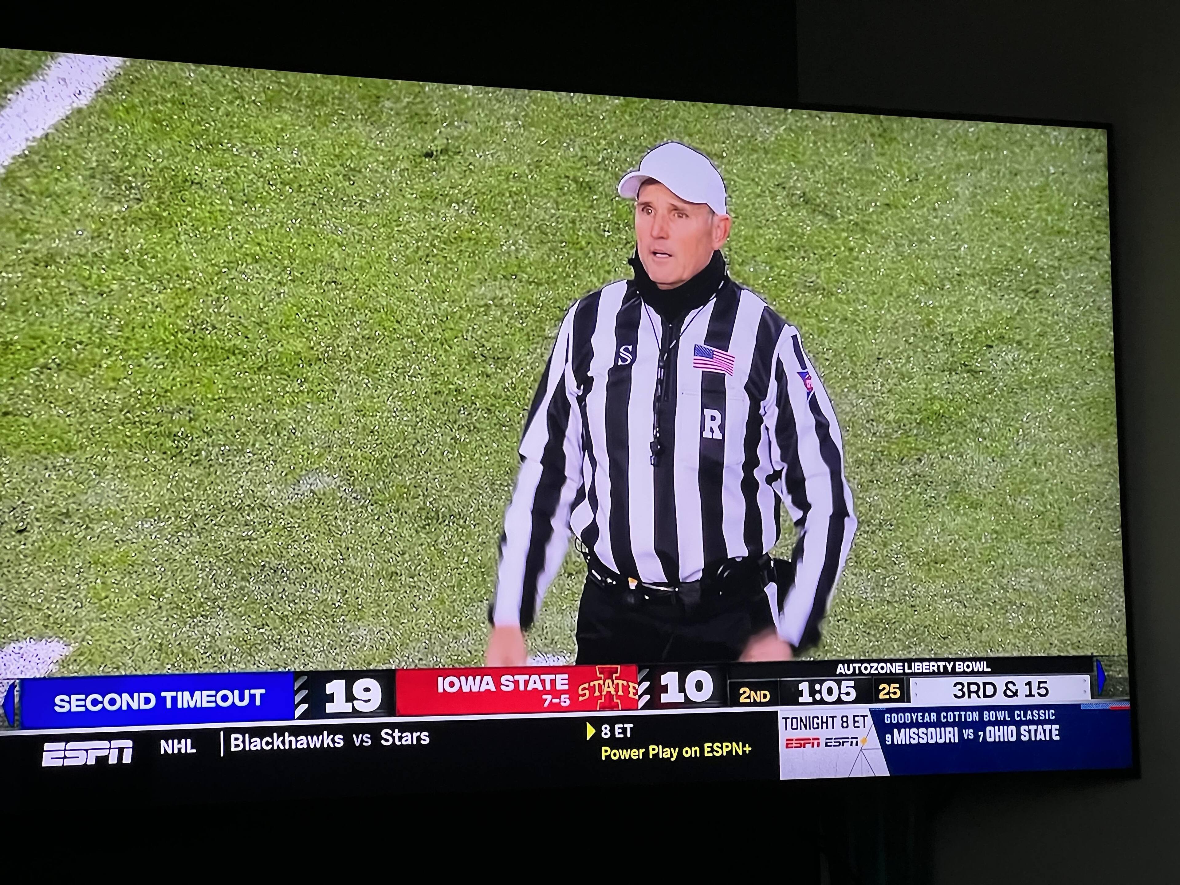Click the 3RD & 15 down indicator

(x=1000, y=690)
